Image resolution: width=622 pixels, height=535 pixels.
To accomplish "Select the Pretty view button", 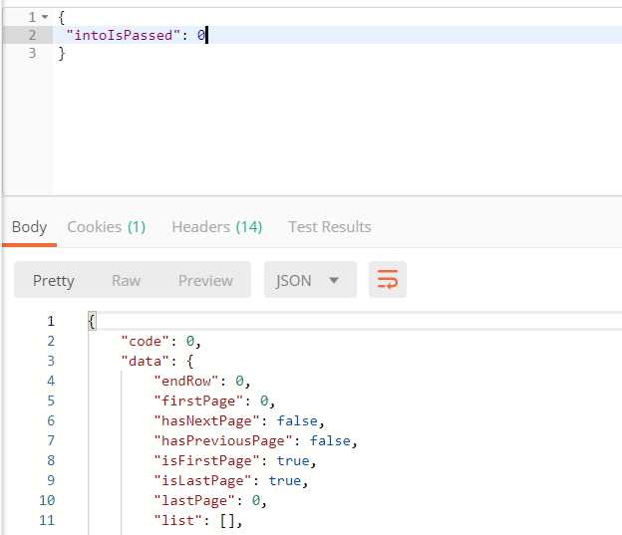I will [54, 280].
